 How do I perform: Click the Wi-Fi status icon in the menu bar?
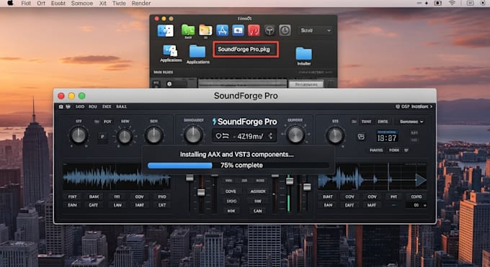point(452,3)
